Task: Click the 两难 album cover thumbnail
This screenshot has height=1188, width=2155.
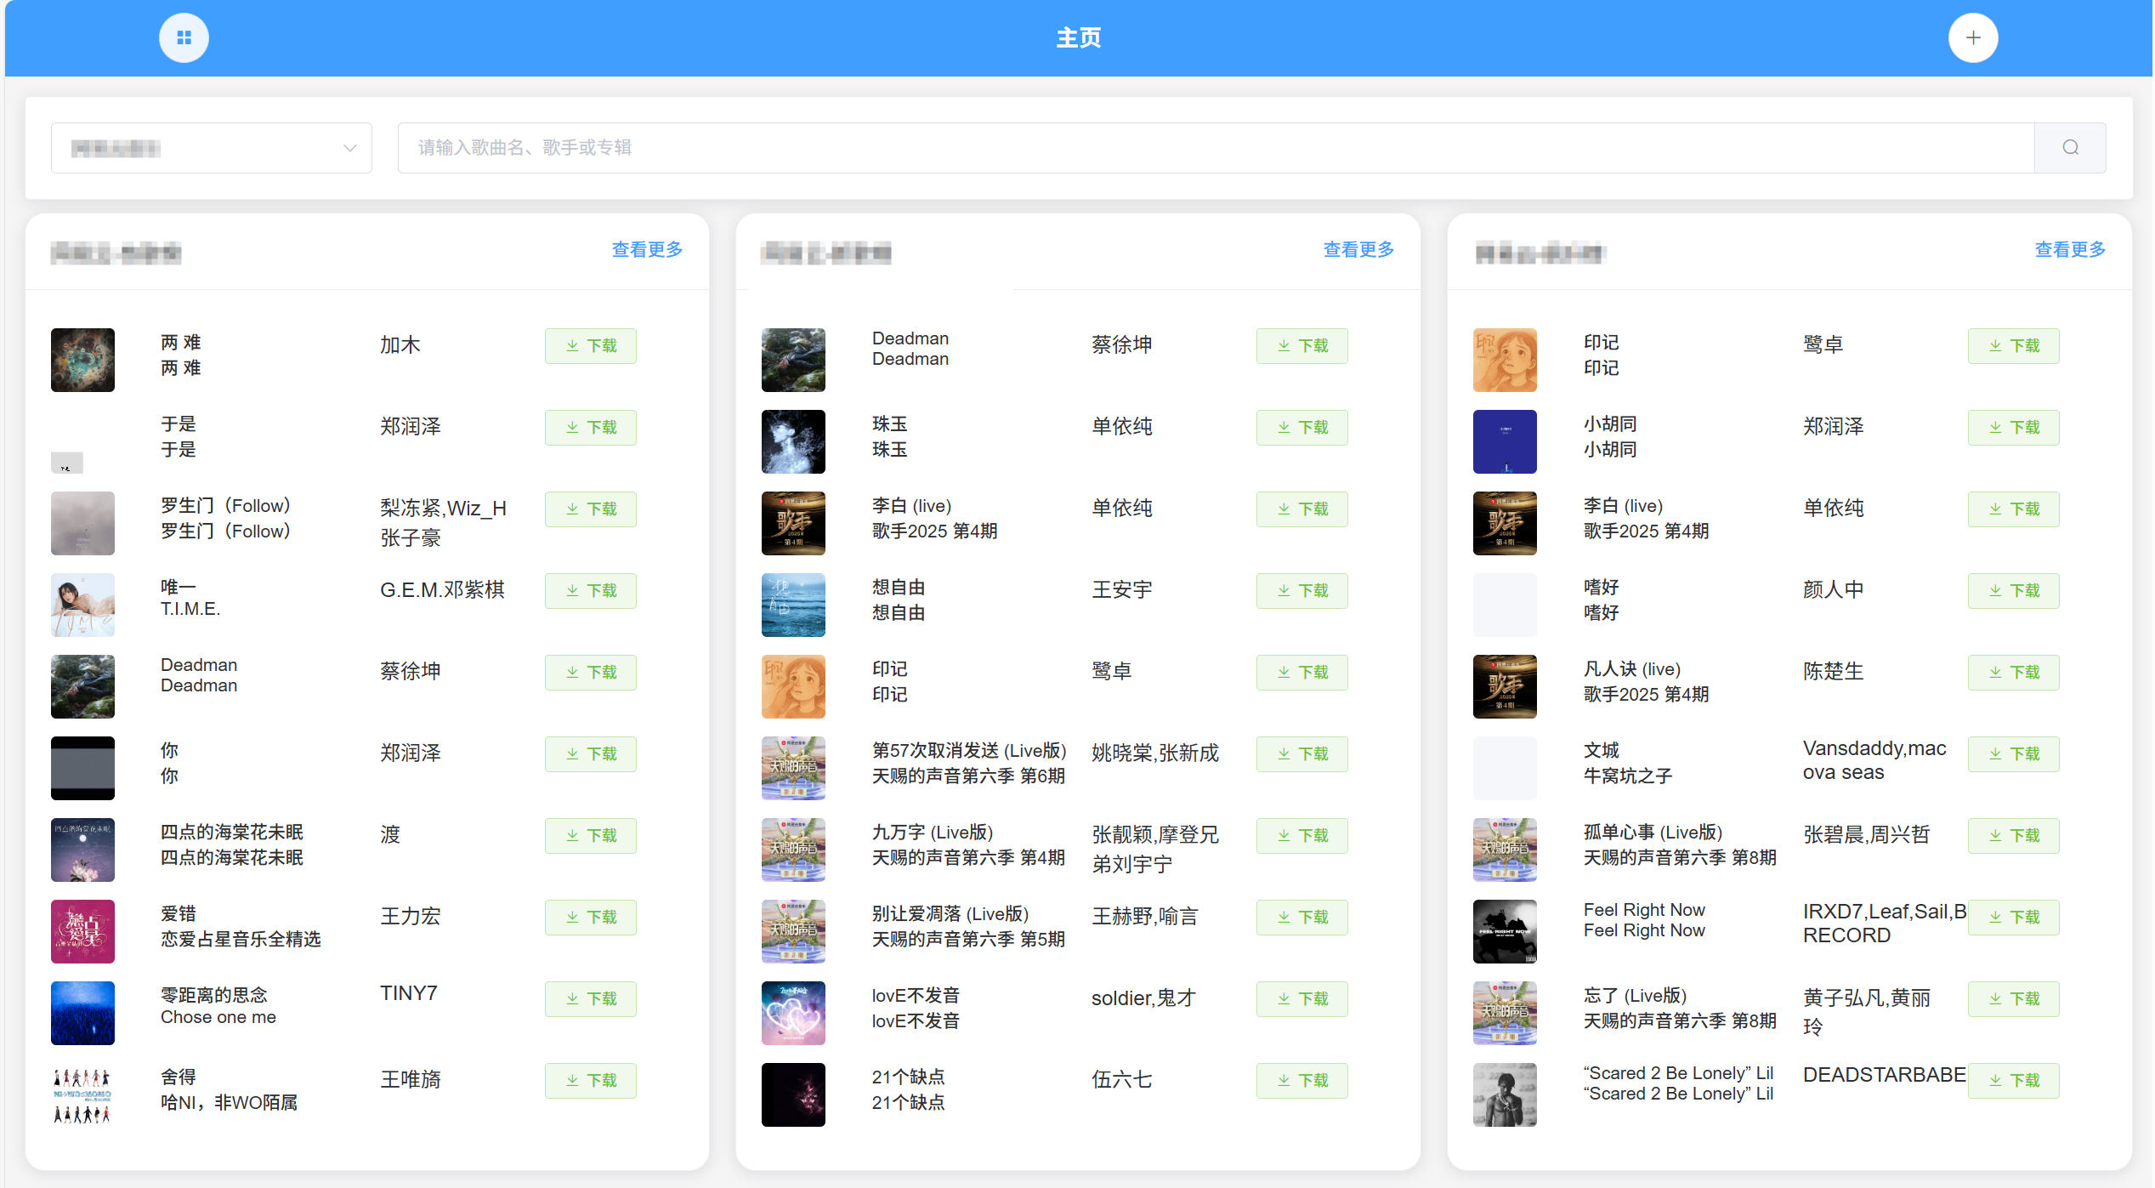Action: point(82,360)
